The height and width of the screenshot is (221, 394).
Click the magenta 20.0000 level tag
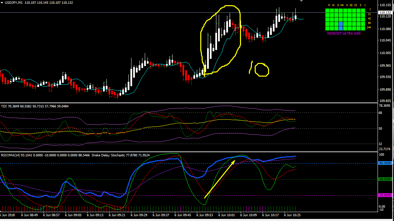tap(385, 195)
